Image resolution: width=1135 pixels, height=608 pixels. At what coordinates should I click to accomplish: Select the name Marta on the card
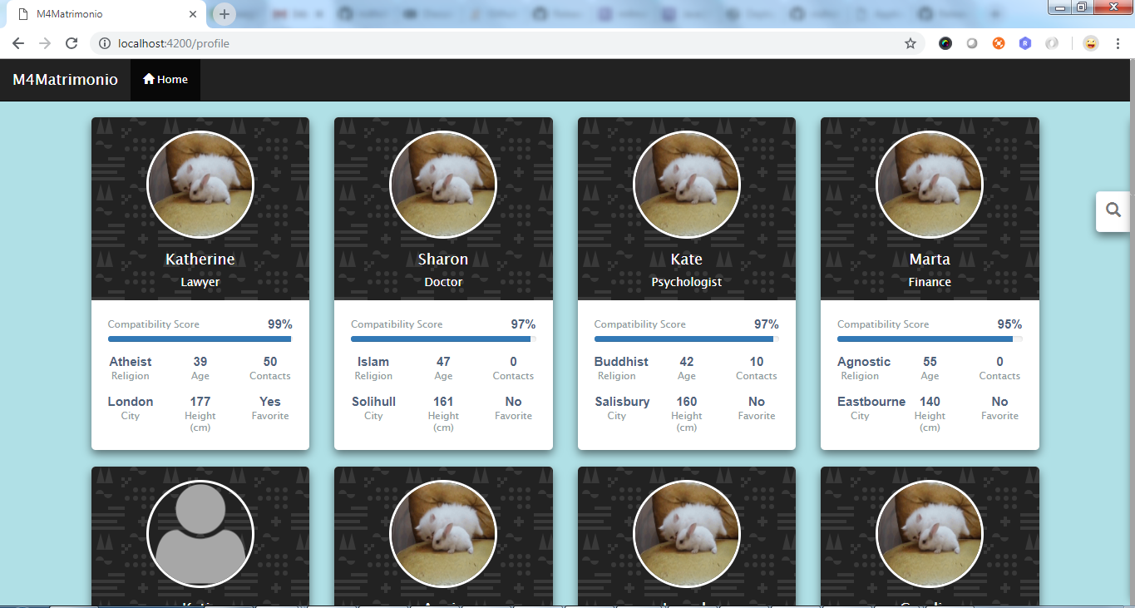[930, 260]
